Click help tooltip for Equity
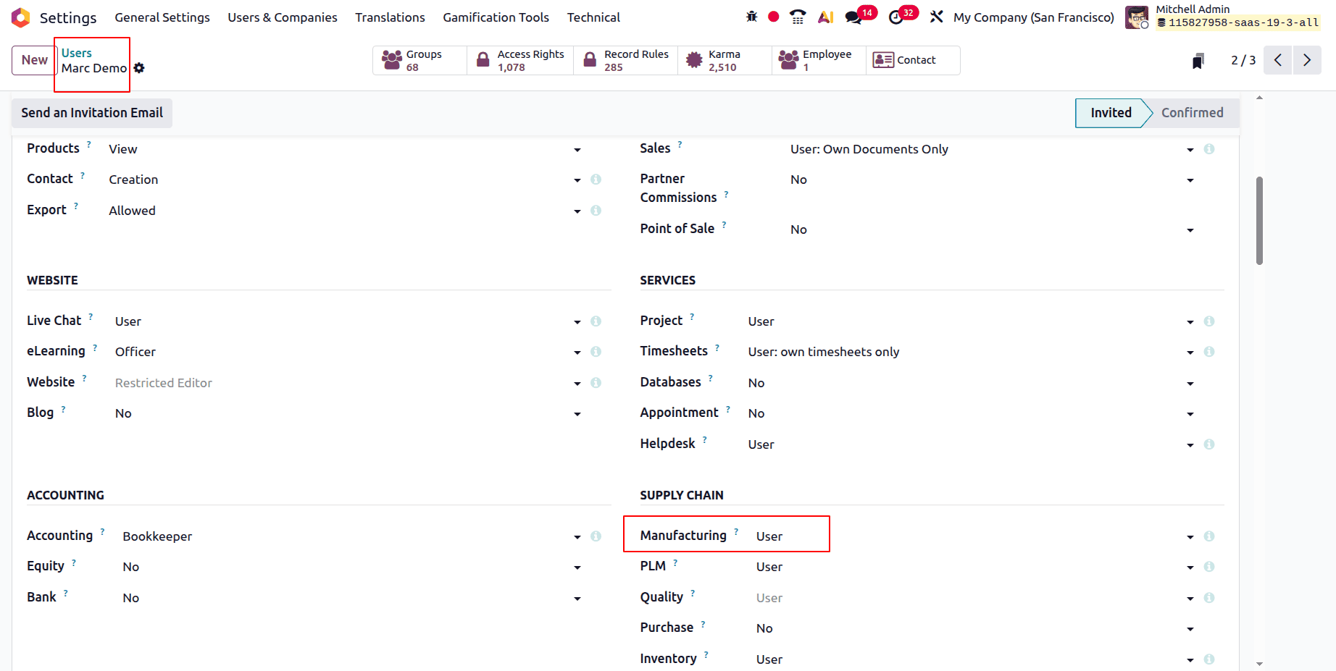This screenshot has height=671, width=1336. point(74,562)
